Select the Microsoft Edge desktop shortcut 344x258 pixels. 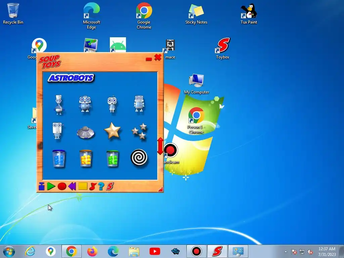[x=91, y=16]
